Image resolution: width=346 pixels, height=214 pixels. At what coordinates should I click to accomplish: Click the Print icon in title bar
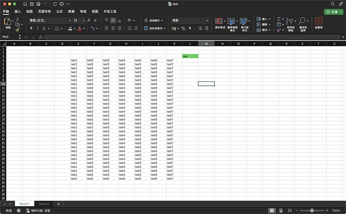click(62, 4)
